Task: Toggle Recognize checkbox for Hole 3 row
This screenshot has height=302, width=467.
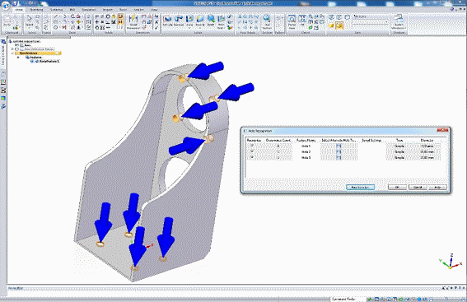Action: (x=252, y=158)
